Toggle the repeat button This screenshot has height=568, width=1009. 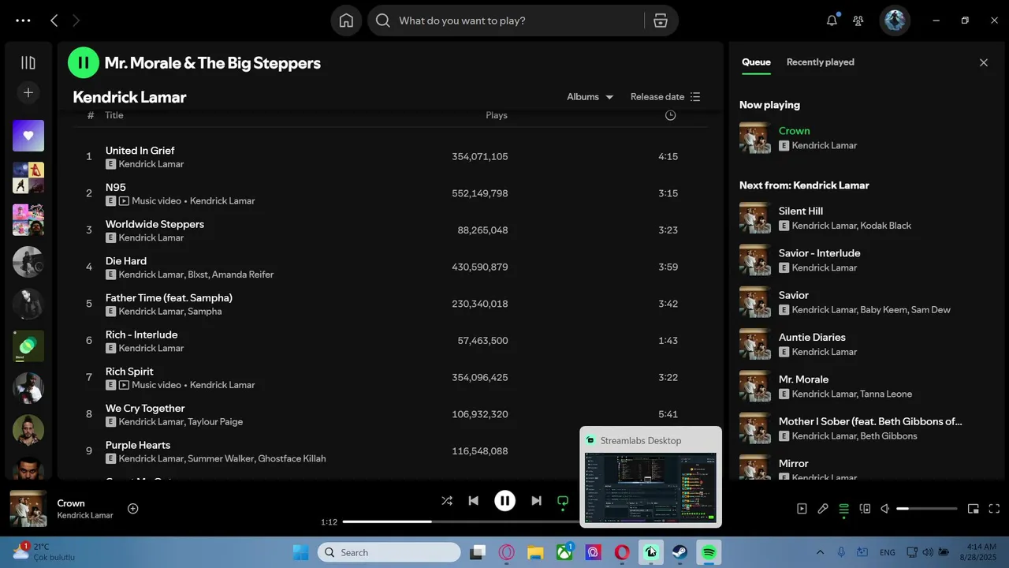(563, 501)
